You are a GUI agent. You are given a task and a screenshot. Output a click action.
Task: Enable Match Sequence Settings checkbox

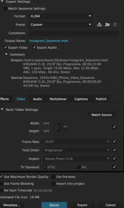point(5,9)
